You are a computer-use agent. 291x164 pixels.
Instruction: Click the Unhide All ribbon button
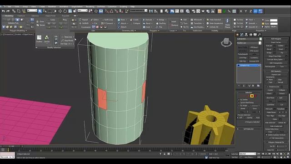click(213, 27)
